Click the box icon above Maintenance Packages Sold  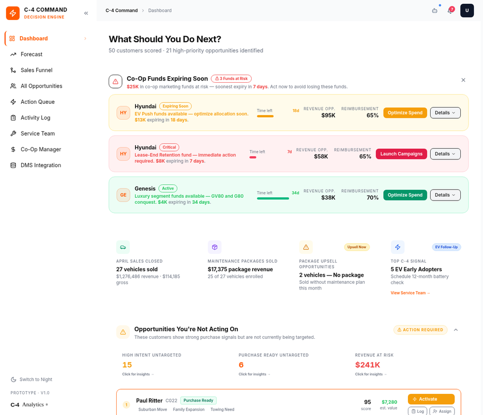tap(214, 247)
